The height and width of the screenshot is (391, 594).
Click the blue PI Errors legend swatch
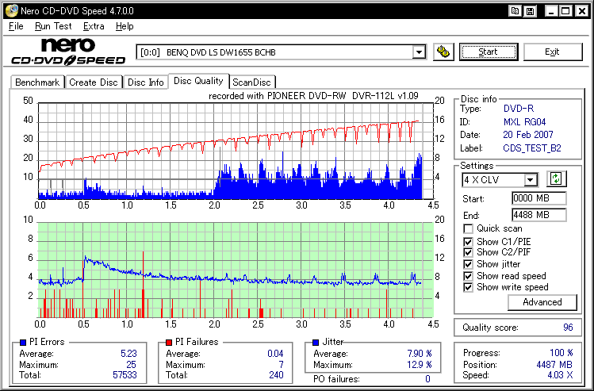coord(23,343)
